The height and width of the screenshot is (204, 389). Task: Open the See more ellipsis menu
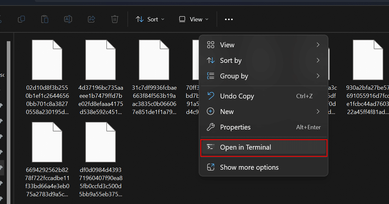click(x=229, y=19)
